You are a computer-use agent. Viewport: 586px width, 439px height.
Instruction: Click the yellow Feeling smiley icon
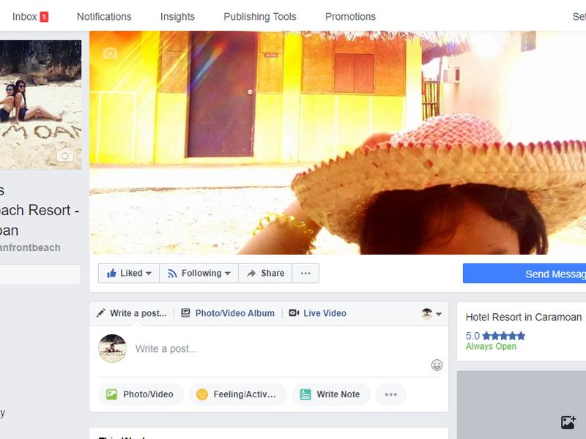[202, 394]
